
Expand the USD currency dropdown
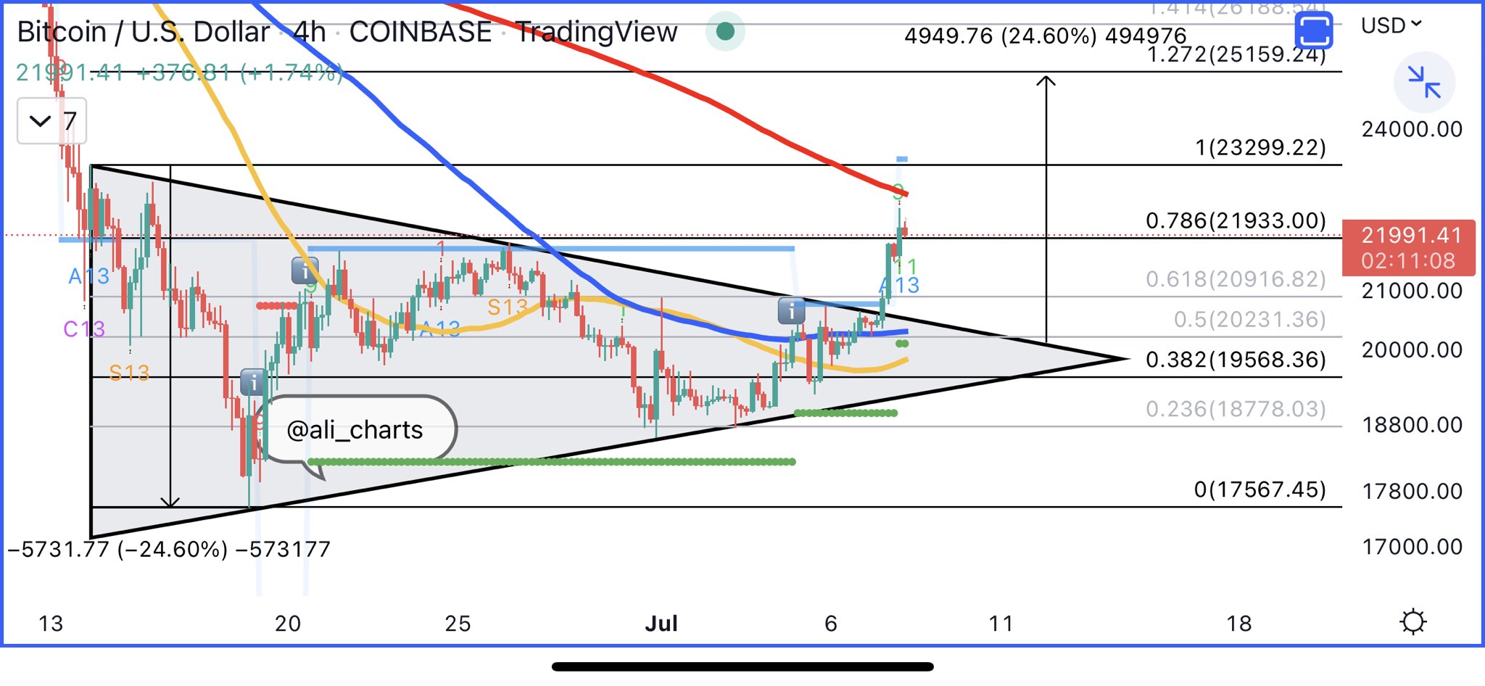[x=1391, y=26]
